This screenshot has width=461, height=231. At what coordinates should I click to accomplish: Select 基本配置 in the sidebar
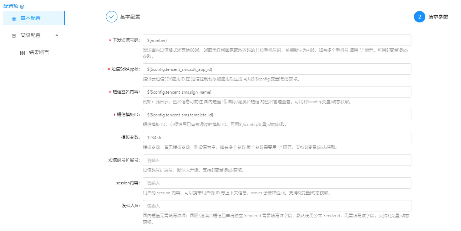[30, 18]
